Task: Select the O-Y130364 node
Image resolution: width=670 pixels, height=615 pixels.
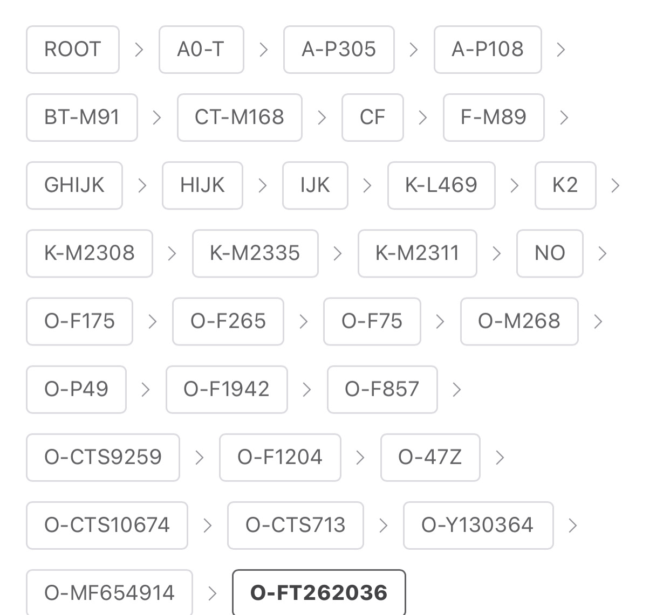Action: (x=477, y=525)
